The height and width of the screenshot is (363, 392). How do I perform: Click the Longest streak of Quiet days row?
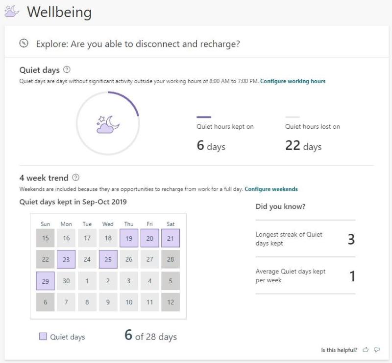coord(305,239)
